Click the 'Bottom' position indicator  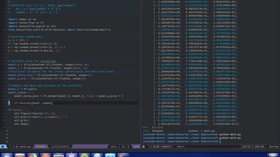[x=274, y=147]
